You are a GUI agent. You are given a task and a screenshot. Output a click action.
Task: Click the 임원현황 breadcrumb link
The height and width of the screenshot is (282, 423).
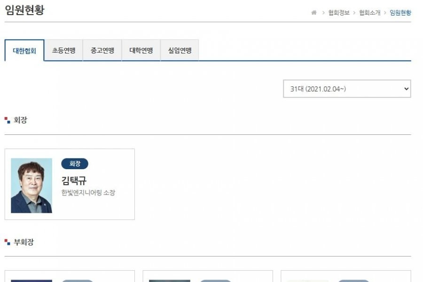click(400, 13)
